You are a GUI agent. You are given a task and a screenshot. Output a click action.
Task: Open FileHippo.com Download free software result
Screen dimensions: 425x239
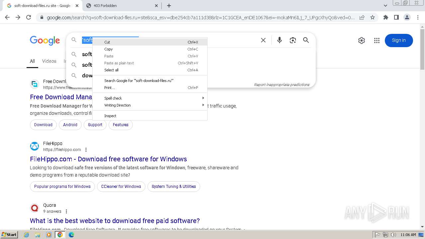tap(108, 159)
